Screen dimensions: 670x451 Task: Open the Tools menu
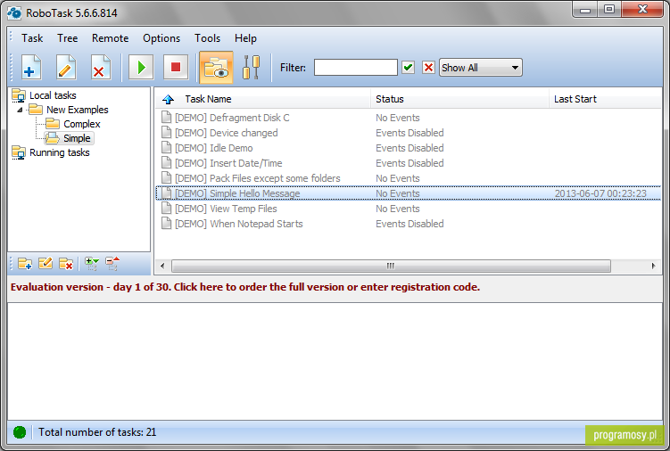click(207, 38)
